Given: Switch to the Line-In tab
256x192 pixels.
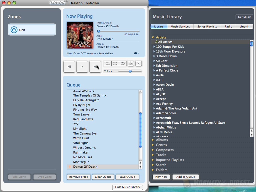Looking at the screenshot, I should pos(244,26).
